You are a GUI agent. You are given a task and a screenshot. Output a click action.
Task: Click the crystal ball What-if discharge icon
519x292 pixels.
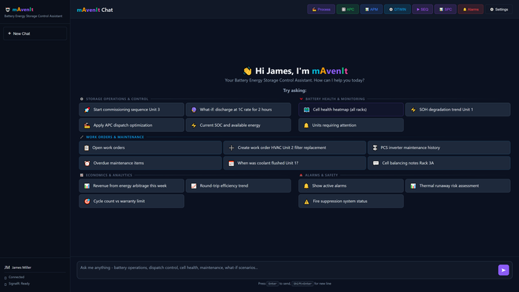pyautogui.click(x=194, y=110)
